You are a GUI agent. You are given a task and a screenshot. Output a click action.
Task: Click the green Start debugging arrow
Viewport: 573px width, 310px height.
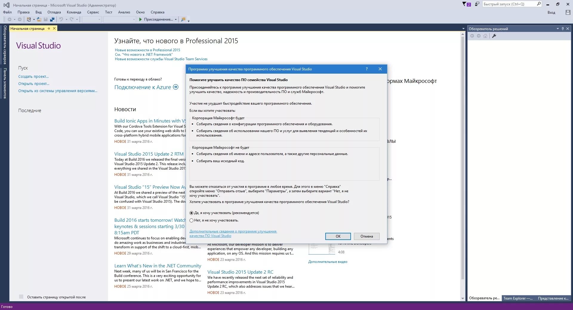tap(140, 19)
